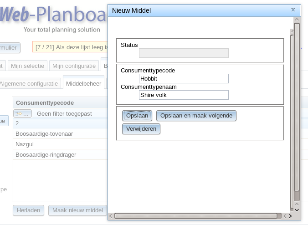Open the Mijn selectie tab
This screenshot has width=308, height=225.
pyautogui.click(x=27, y=66)
